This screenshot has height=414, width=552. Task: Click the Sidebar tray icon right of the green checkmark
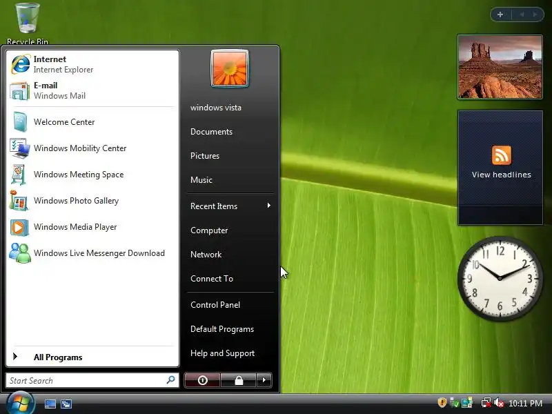(x=467, y=403)
